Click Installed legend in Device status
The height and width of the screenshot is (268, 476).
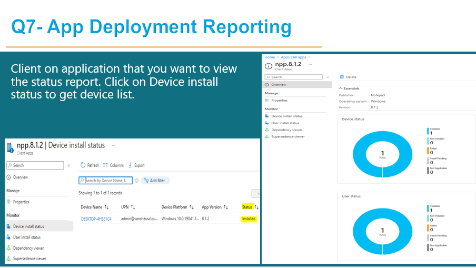(433, 131)
